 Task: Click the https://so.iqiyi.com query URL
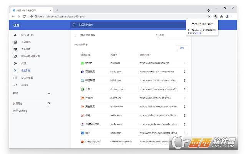(155, 63)
